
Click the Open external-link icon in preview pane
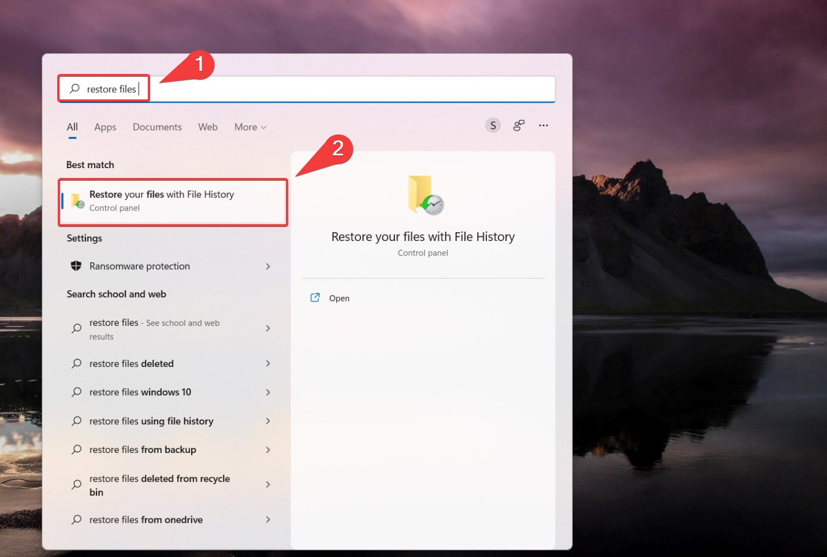tap(315, 298)
